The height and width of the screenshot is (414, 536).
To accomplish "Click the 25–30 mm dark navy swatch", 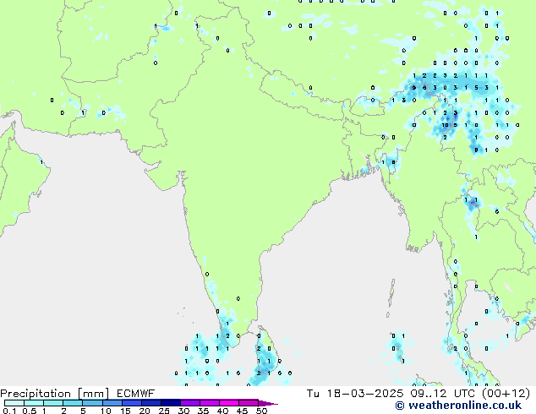I will [x=171, y=403].
